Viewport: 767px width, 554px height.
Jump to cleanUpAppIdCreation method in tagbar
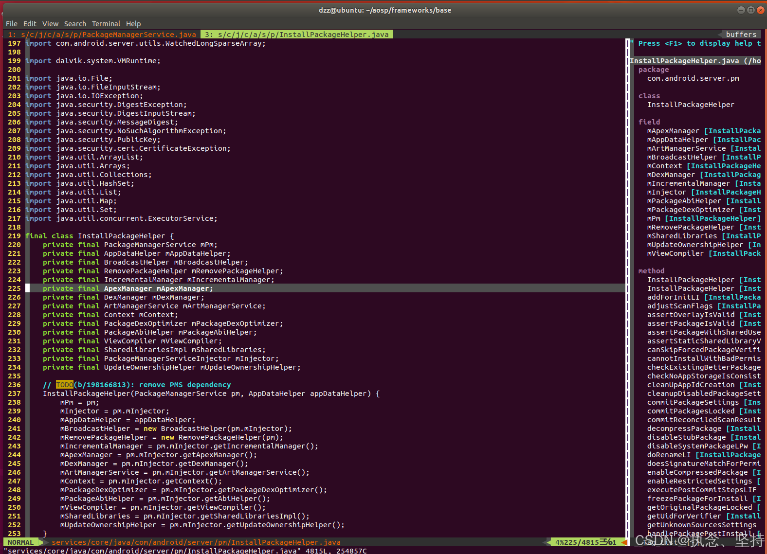pyautogui.click(x=704, y=385)
